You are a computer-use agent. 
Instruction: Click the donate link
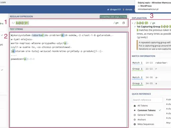(x=129, y=10)
